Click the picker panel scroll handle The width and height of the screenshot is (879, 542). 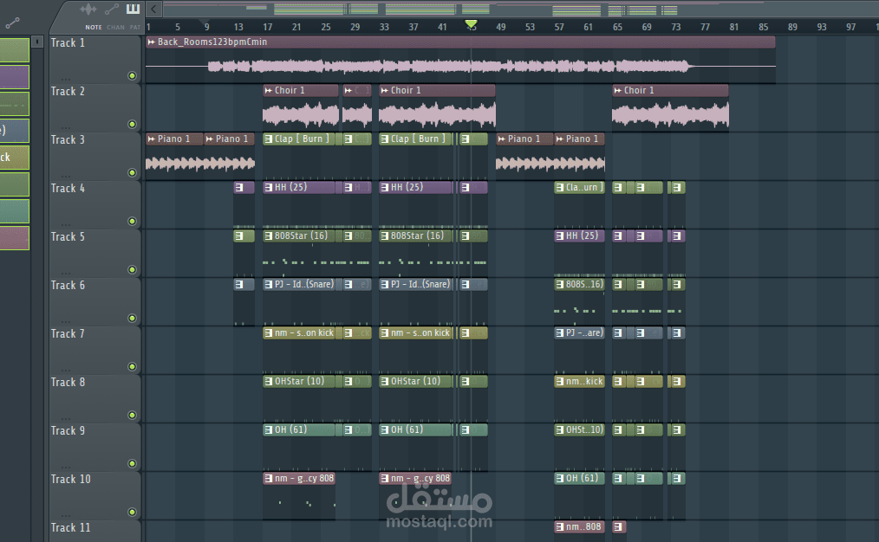37,42
